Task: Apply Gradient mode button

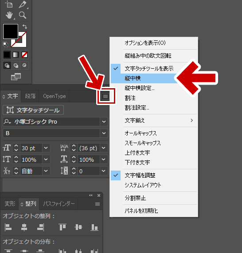Action: (x=16, y=54)
